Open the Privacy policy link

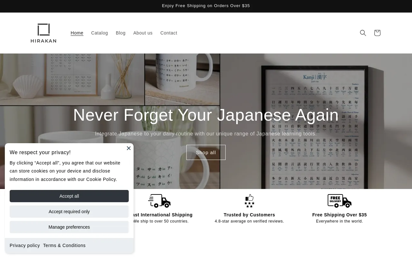(x=25, y=245)
